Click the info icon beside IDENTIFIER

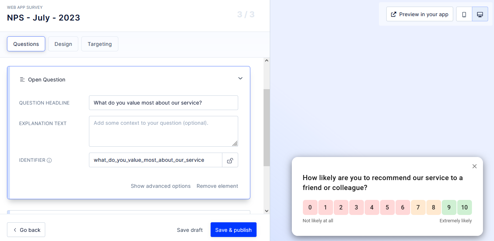tap(50, 160)
